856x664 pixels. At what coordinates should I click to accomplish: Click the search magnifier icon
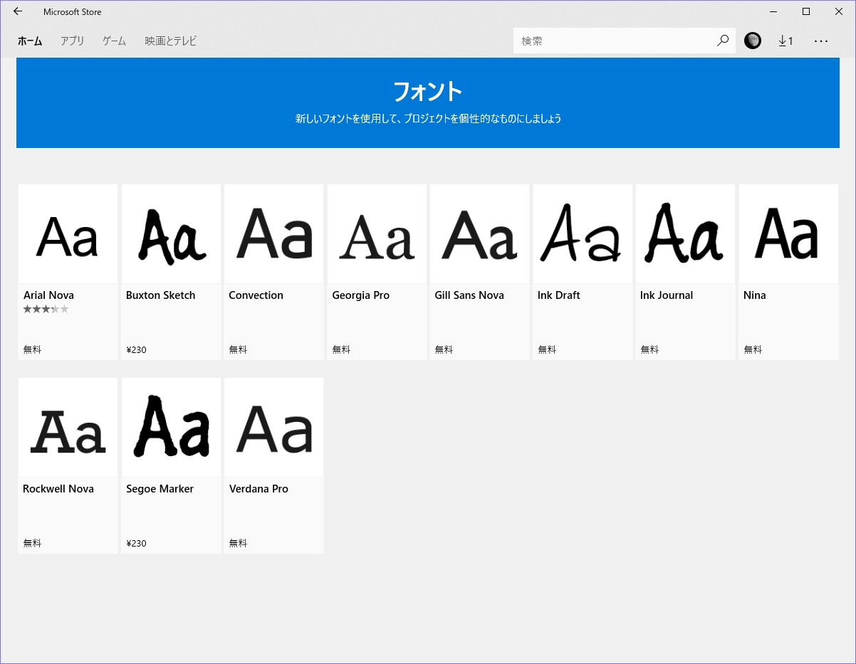(723, 41)
